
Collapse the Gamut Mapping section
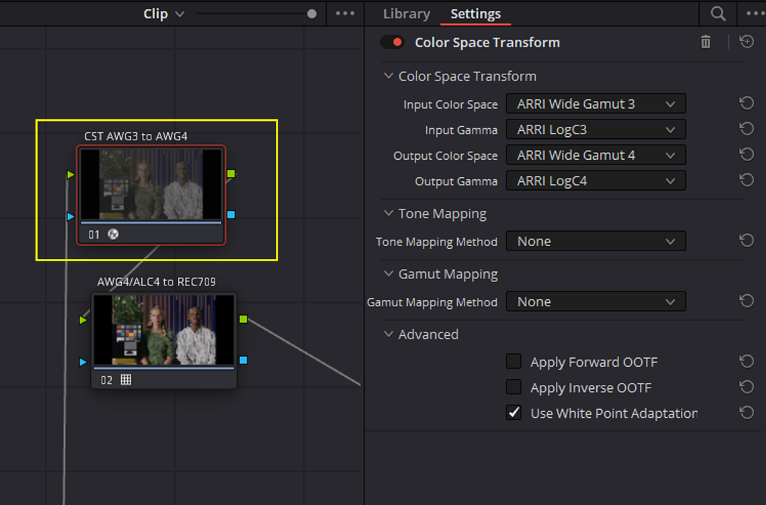click(x=388, y=274)
